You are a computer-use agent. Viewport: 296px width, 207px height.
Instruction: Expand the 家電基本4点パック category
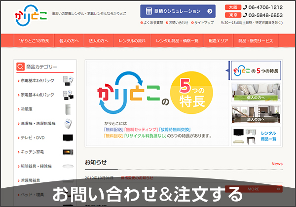(x=36, y=95)
